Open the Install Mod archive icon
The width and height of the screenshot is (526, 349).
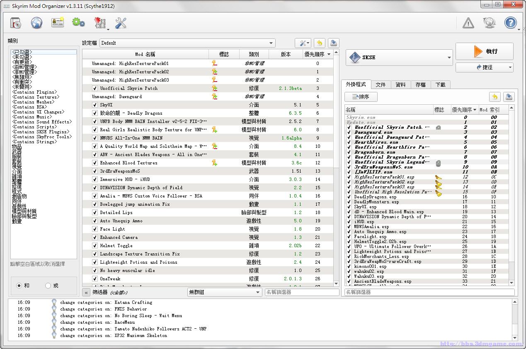click(16, 23)
